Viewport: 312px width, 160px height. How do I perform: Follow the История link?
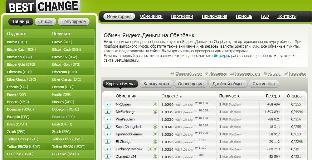click(275, 74)
